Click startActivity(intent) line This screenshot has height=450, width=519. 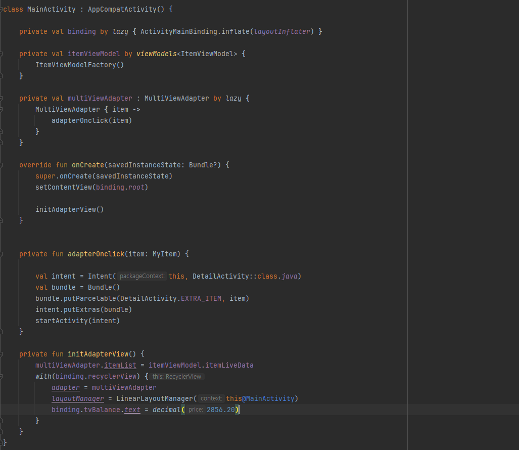coord(77,321)
